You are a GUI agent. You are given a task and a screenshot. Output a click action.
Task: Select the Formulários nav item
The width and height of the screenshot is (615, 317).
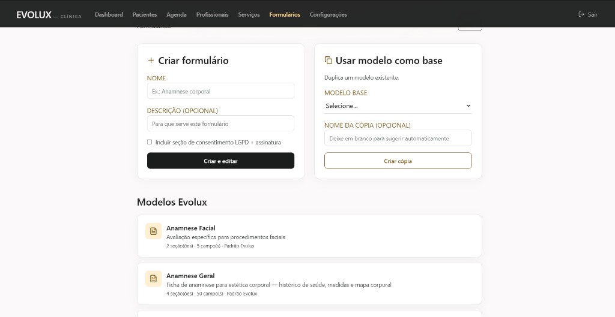pyautogui.click(x=285, y=14)
